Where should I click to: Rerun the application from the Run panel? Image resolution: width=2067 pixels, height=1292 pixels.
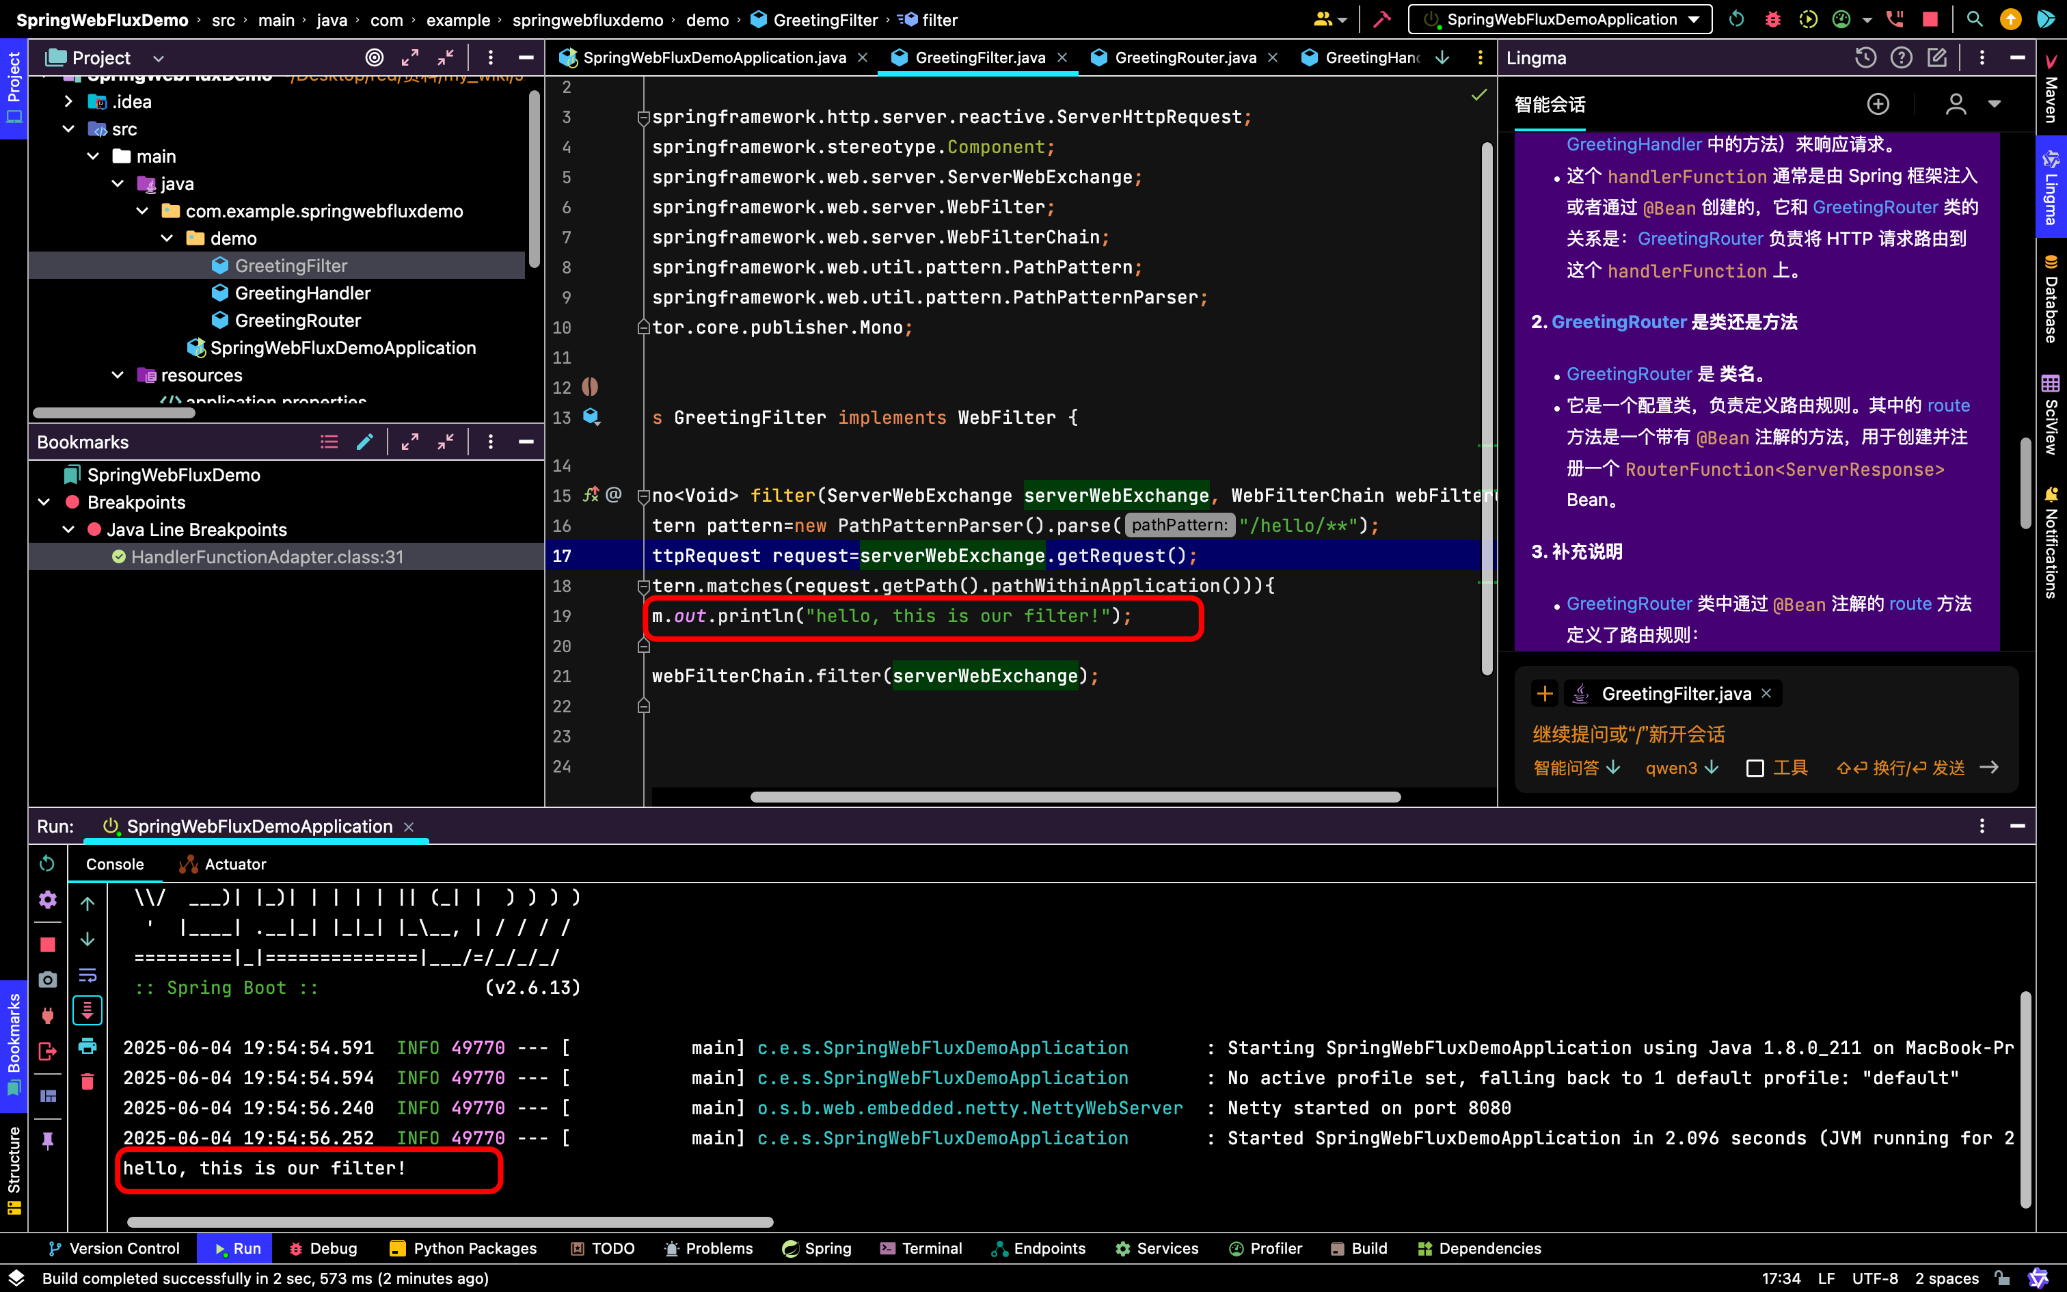(x=47, y=864)
